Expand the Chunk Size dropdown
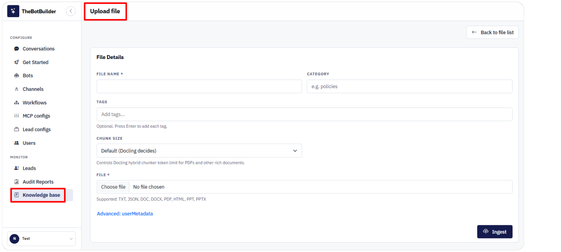 (199, 151)
